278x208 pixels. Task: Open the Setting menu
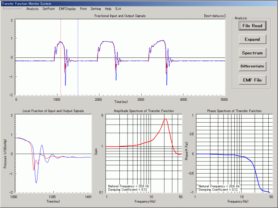(x=95, y=8)
